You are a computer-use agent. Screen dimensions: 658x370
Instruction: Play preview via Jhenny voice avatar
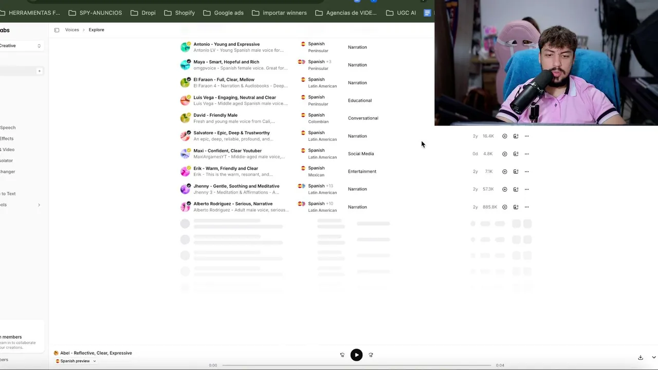[x=185, y=189]
